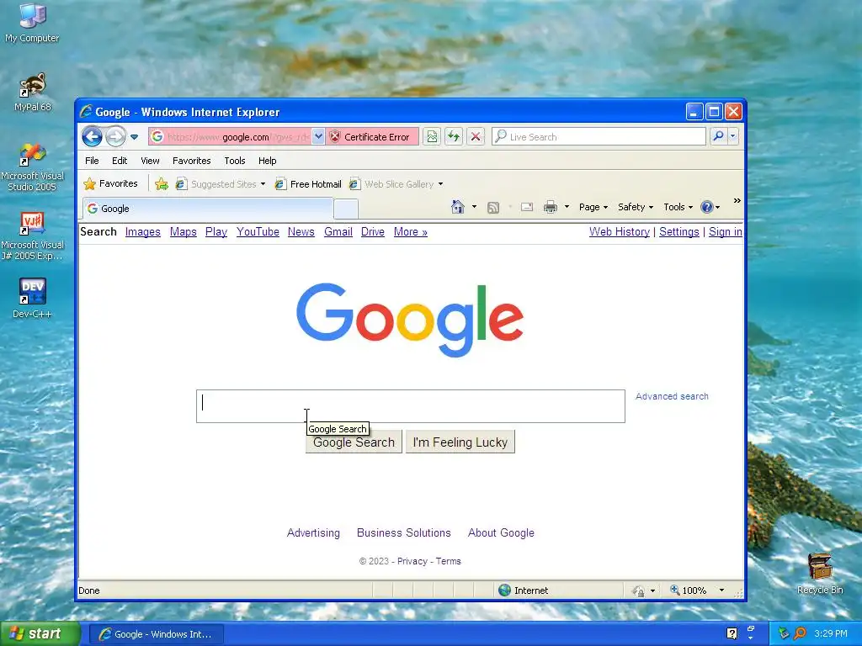Expand the command bar overflow chevron
The height and width of the screenshot is (646, 862).
point(737,201)
